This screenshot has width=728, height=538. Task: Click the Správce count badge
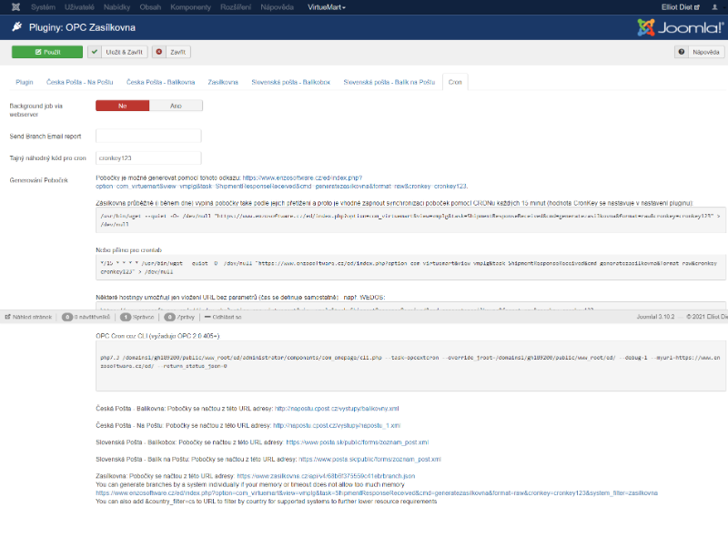pyautogui.click(x=126, y=317)
